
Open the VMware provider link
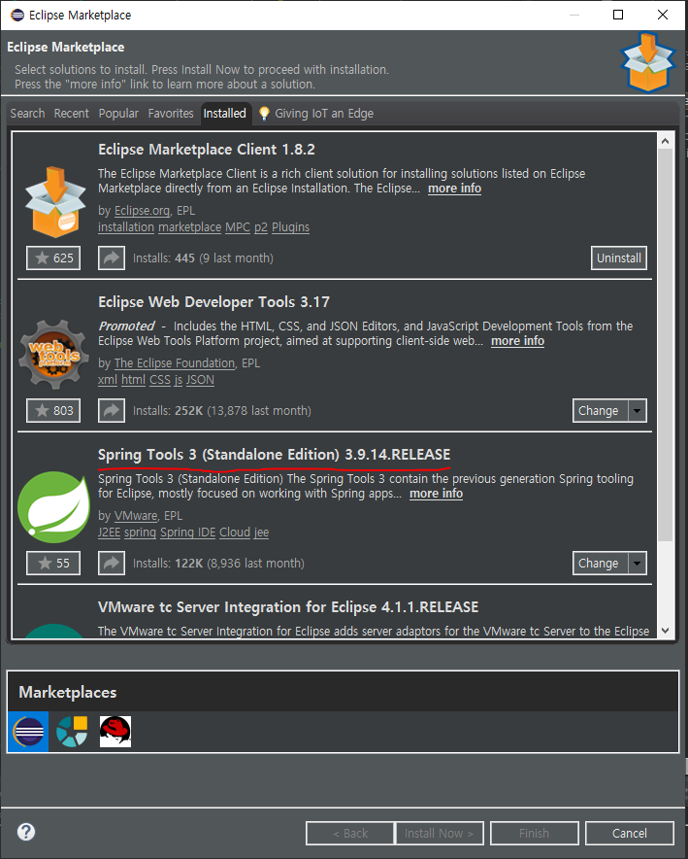click(136, 516)
